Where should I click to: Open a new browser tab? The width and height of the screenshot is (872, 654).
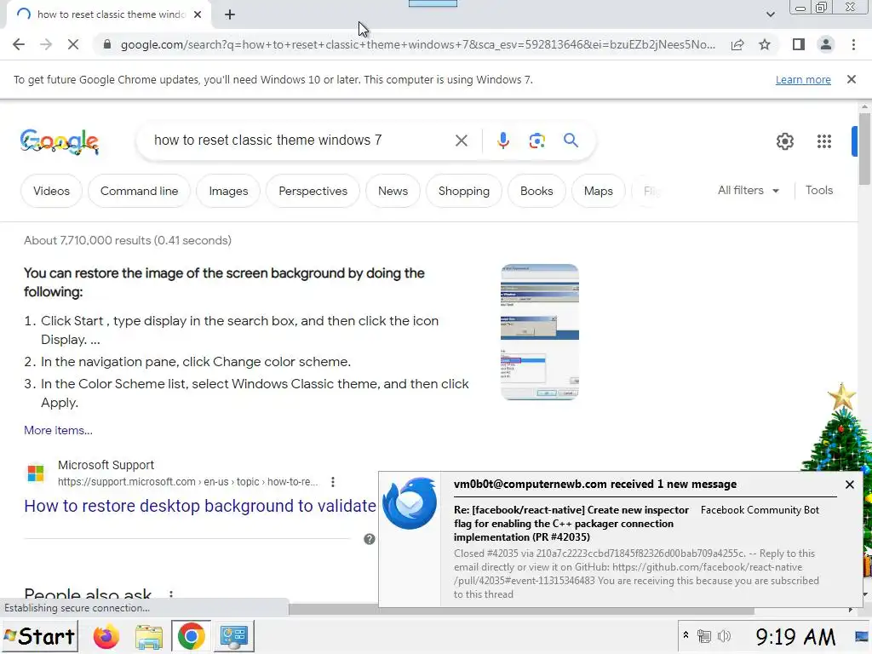point(230,14)
